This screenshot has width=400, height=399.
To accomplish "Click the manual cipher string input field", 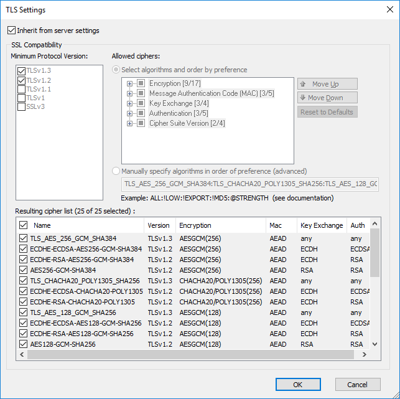I will coord(249,184).
